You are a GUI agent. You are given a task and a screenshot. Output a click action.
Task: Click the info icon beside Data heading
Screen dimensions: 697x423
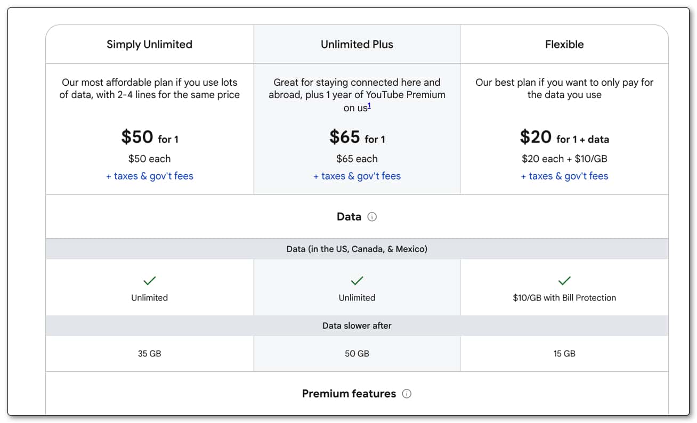coord(372,217)
